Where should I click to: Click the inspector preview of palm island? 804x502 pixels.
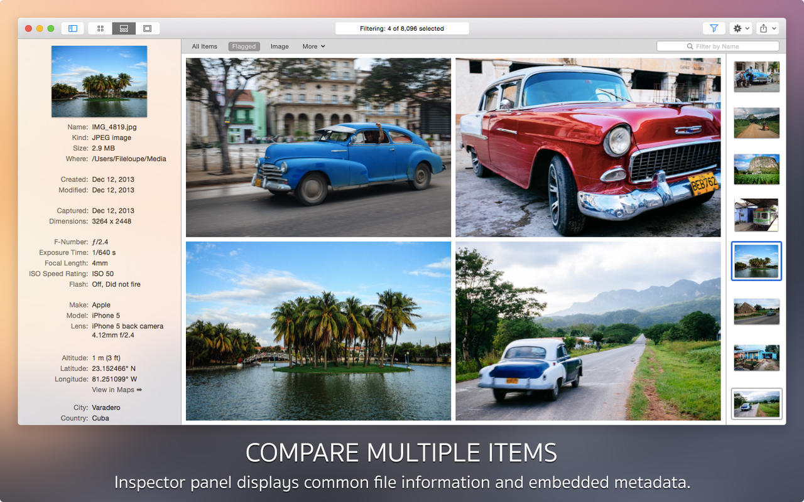[x=99, y=82]
